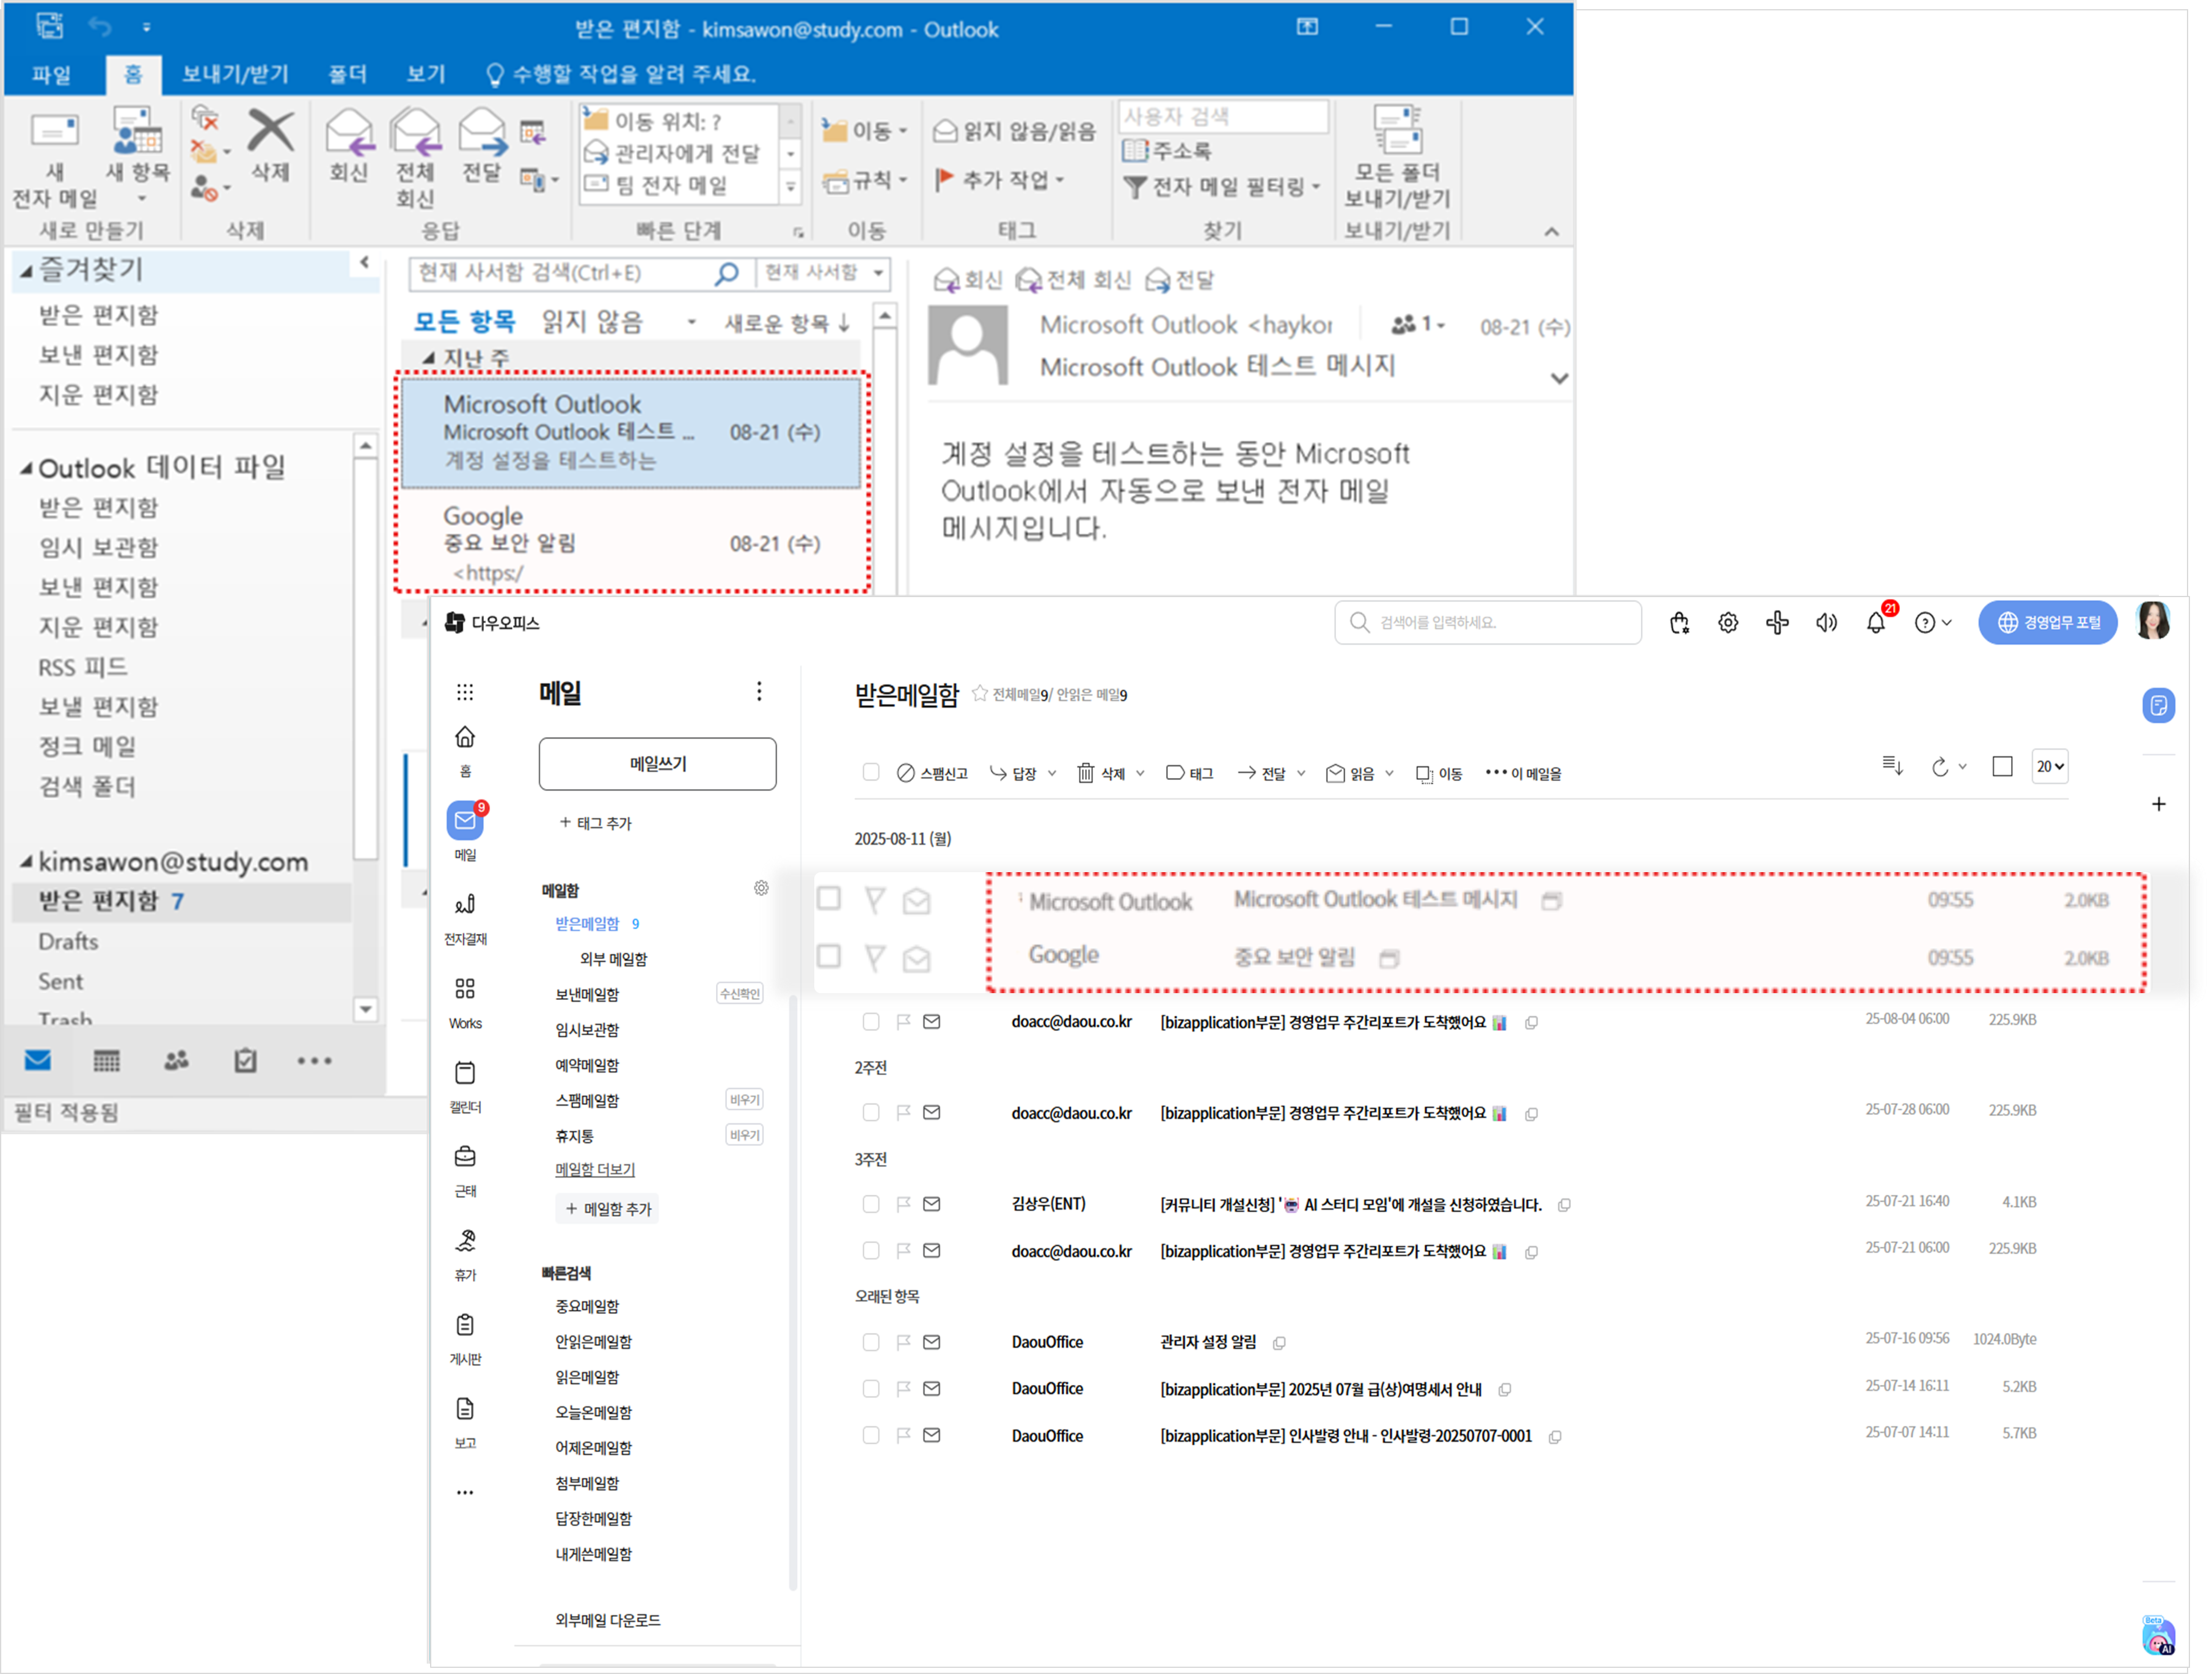Open the 캘린더 sidebar icon in DaouOffice

465,1074
